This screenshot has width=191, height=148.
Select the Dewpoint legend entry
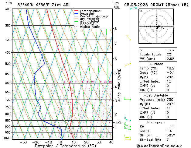pyautogui.click(x=88, y=14)
